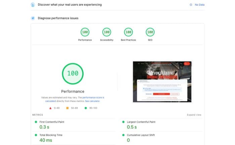Click the Diagnose performance issues heading
The height and width of the screenshot is (145, 235).
tap(58, 18)
